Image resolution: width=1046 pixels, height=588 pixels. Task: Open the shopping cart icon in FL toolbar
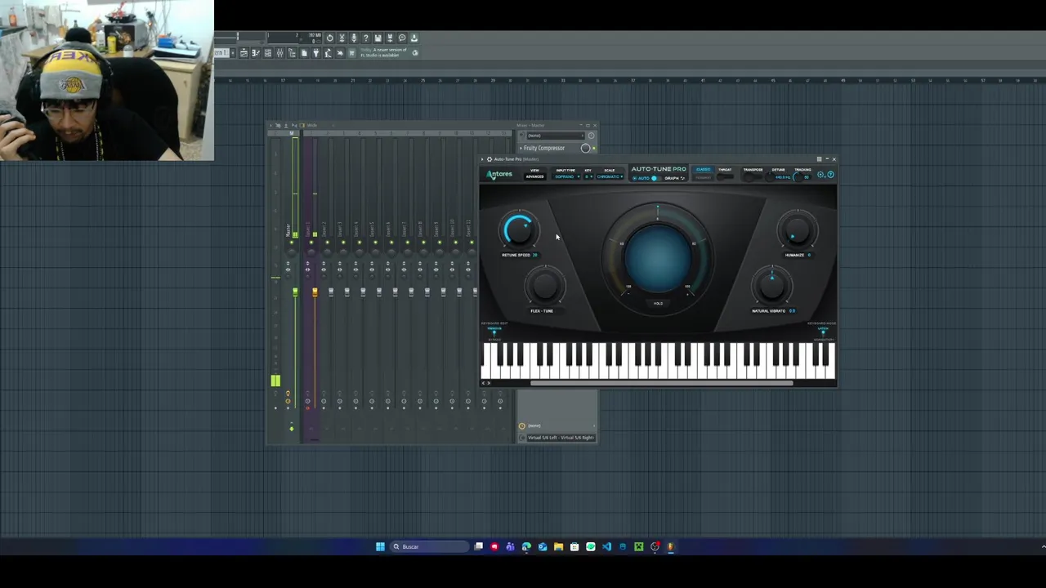(352, 53)
